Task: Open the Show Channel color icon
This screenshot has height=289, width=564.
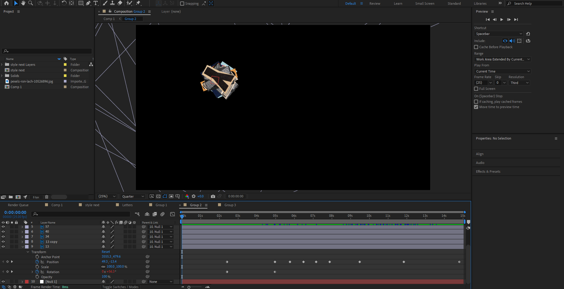Action: [x=187, y=196]
